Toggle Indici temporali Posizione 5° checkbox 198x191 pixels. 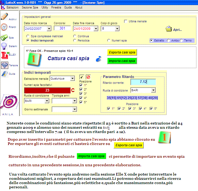81,102
